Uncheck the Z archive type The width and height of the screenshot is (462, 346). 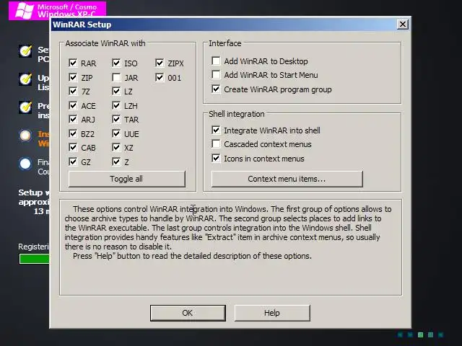click(x=116, y=161)
